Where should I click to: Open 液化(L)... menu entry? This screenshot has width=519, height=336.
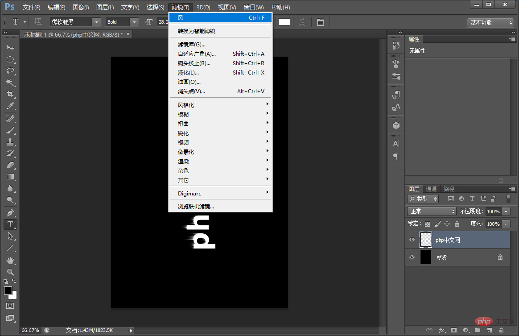tap(220, 73)
